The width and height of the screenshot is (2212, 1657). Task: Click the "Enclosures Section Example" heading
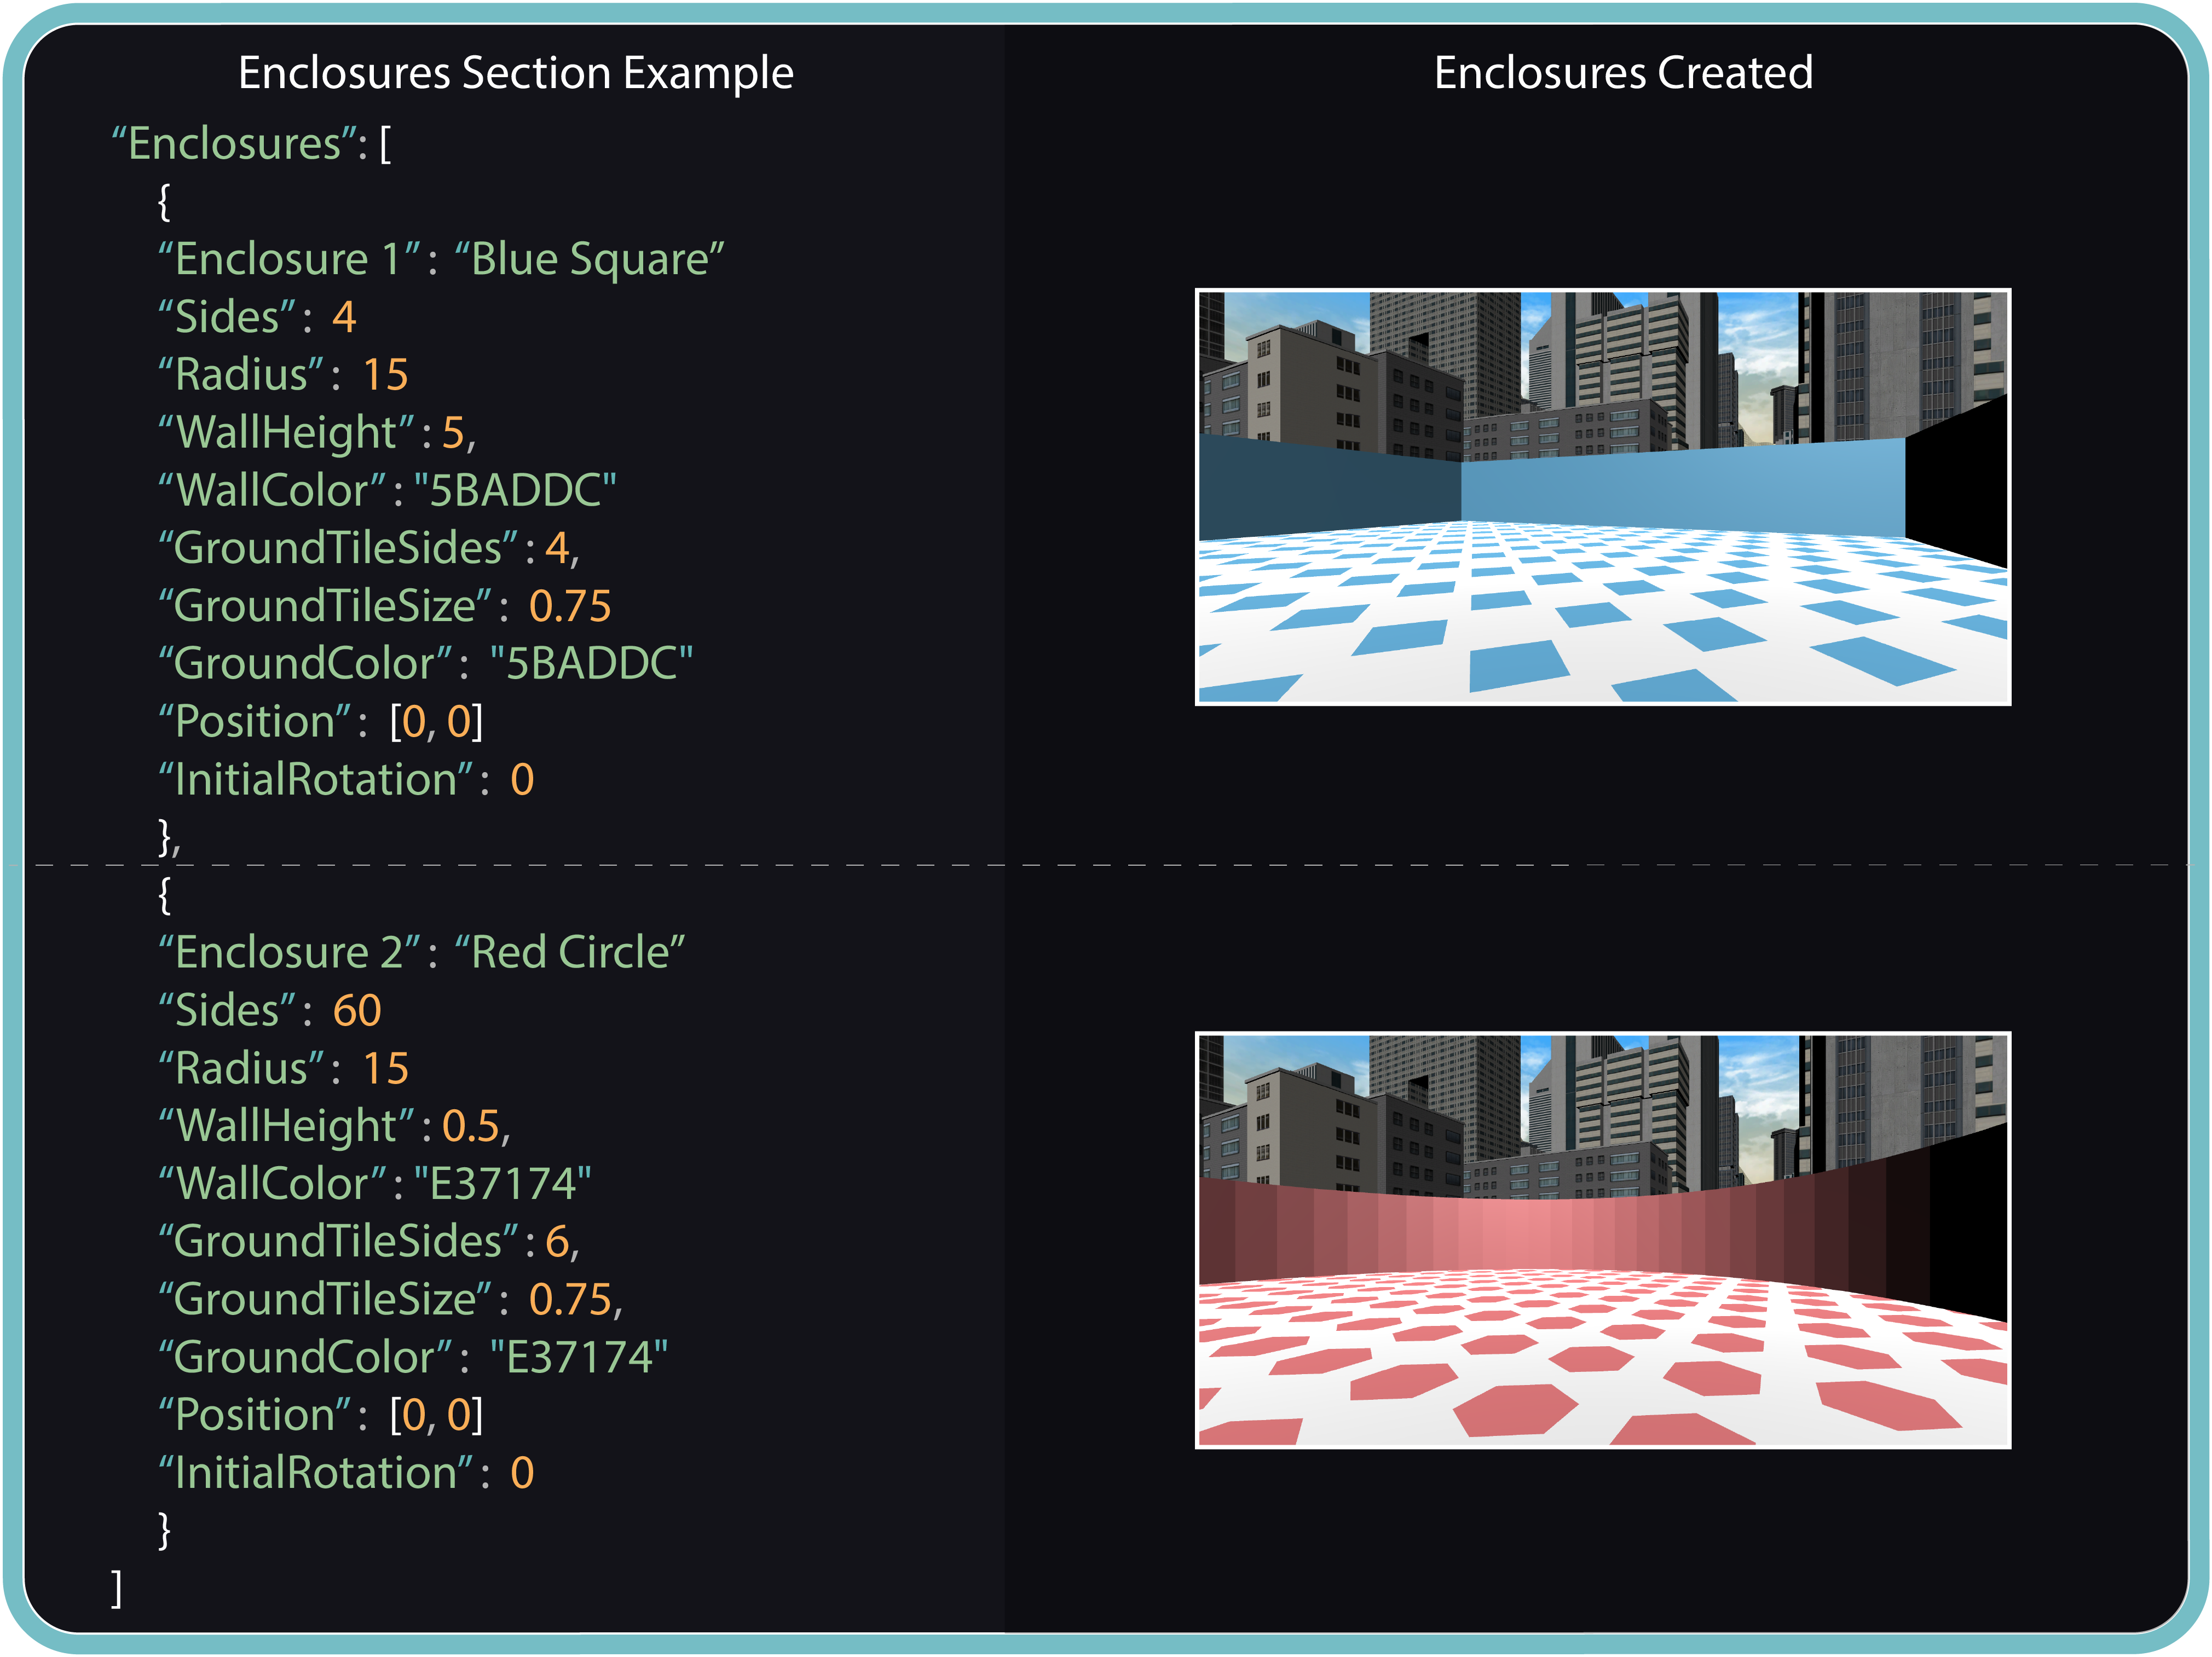tap(515, 73)
